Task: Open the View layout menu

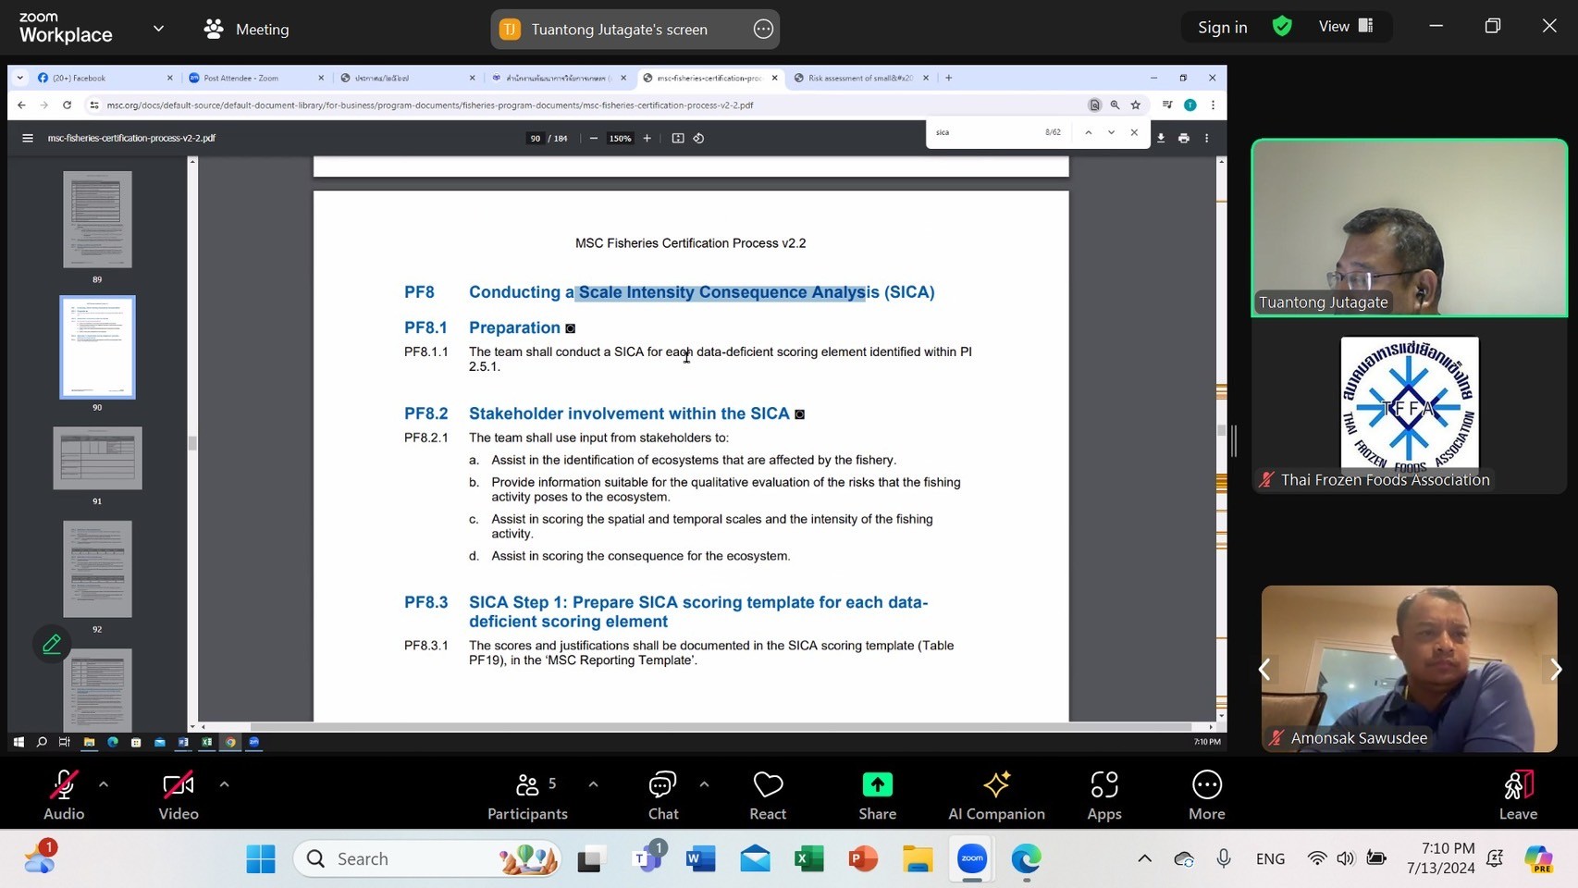Action: click(x=1345, y=27)
